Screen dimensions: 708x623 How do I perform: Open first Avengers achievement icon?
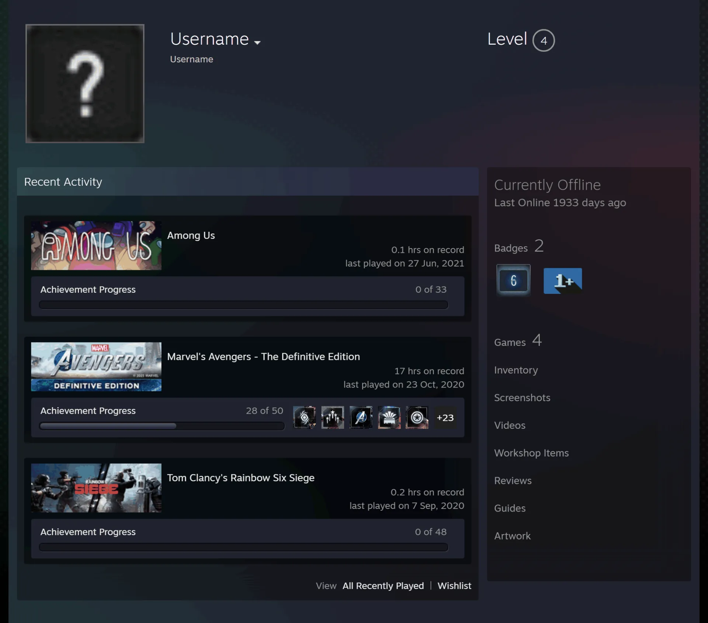pyautogui.click(x=304, y=417)
